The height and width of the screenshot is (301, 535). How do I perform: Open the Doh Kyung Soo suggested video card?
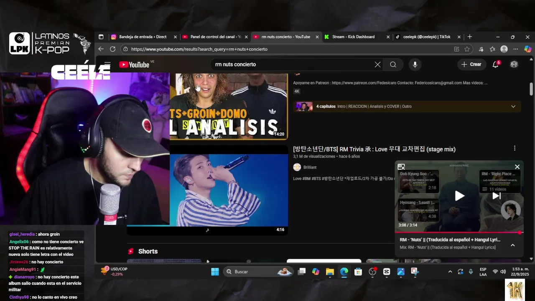pos(419,181)
